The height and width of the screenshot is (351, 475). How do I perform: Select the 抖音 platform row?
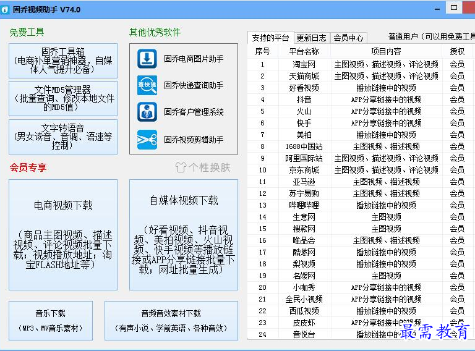click(x=361, y=99)
